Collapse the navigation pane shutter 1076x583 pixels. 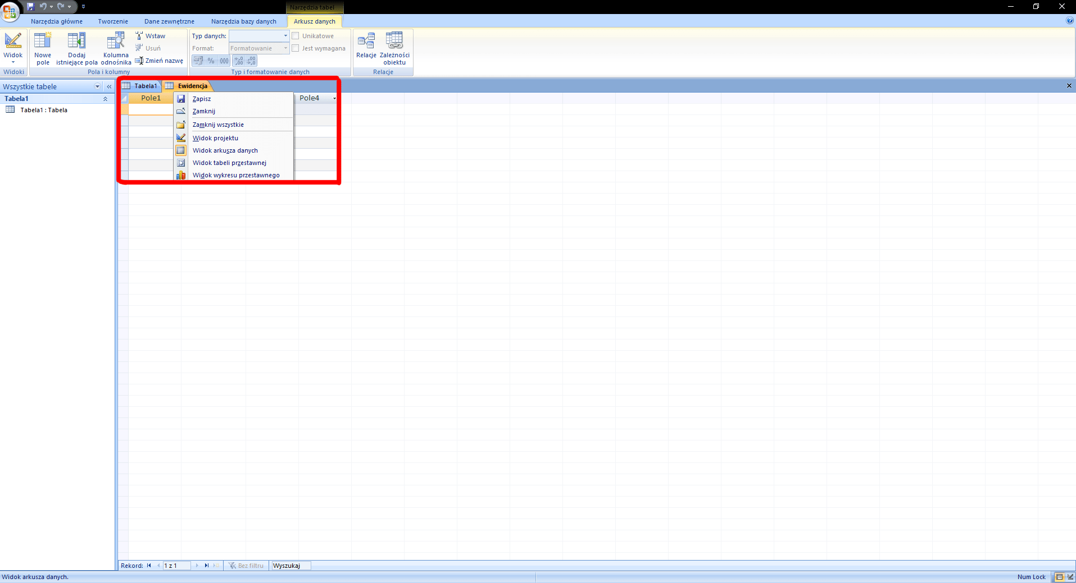109,86
